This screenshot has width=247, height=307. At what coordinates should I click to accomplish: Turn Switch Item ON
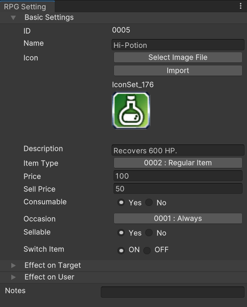coord(121,250)
